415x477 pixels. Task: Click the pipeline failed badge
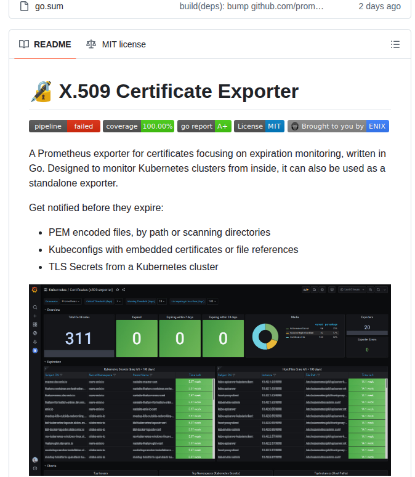tap(65, 126)
